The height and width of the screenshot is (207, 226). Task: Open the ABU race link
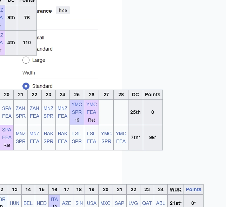tap(161, 203)
